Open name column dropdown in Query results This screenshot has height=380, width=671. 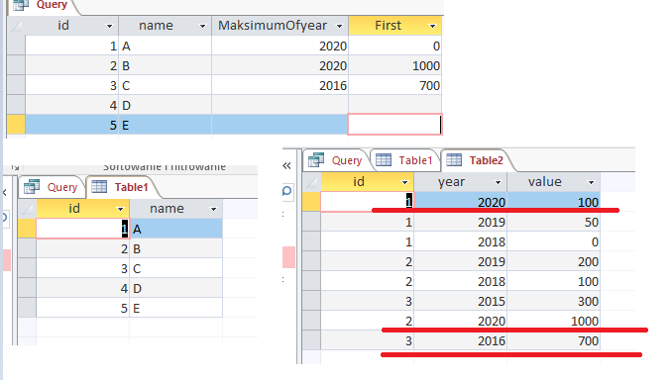202,26
